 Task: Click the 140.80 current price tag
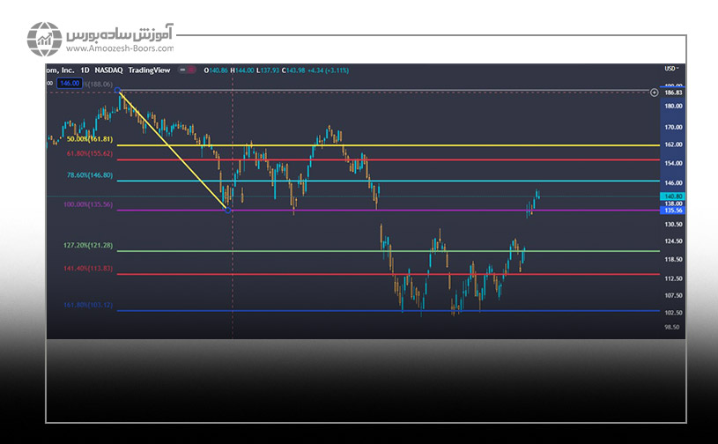click(x=673, y=196)
